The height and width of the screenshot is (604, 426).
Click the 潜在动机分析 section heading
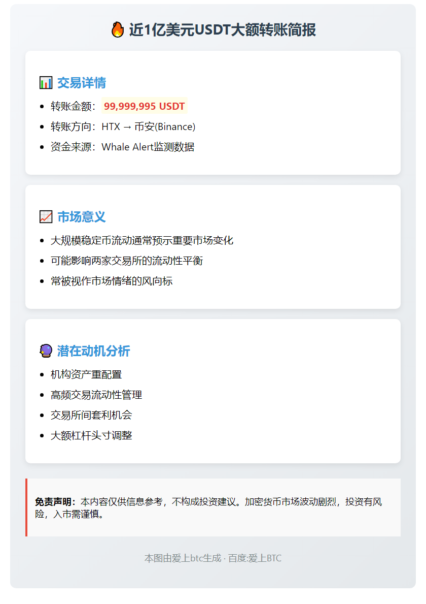(x=94, y=351)
